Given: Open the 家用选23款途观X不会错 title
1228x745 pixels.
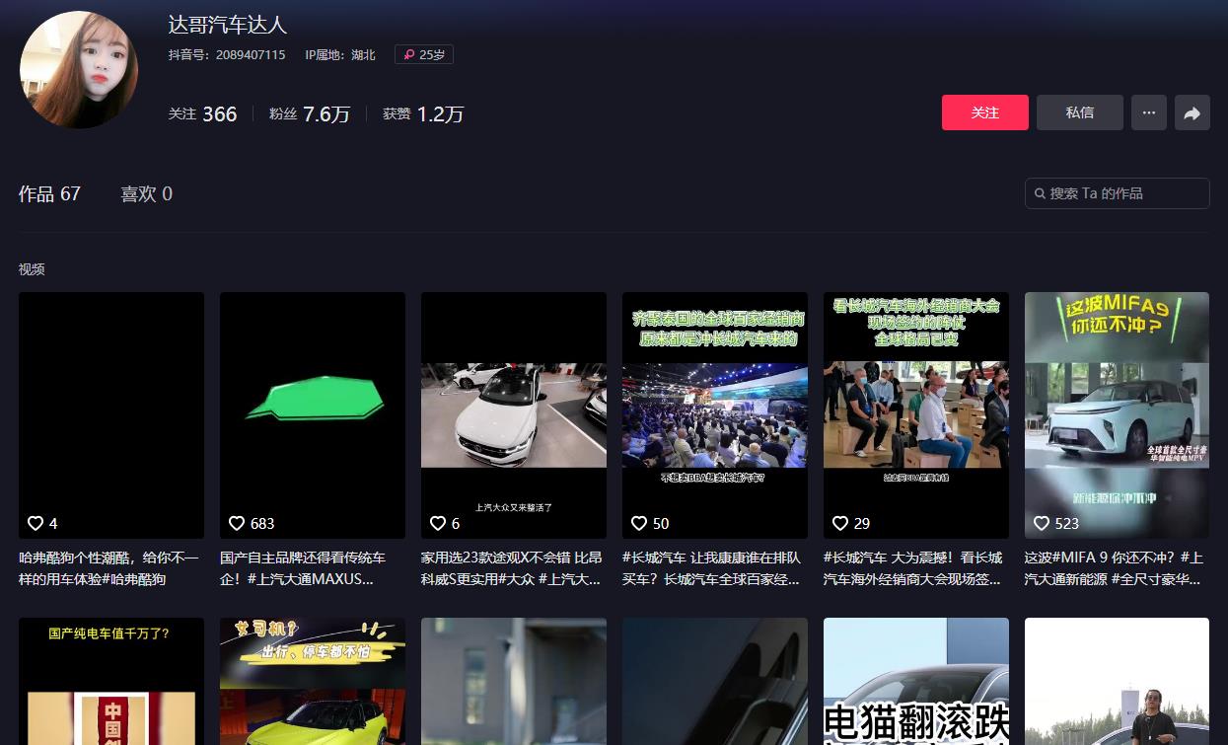Looking at the screenshot, I should tap(512, 568).
